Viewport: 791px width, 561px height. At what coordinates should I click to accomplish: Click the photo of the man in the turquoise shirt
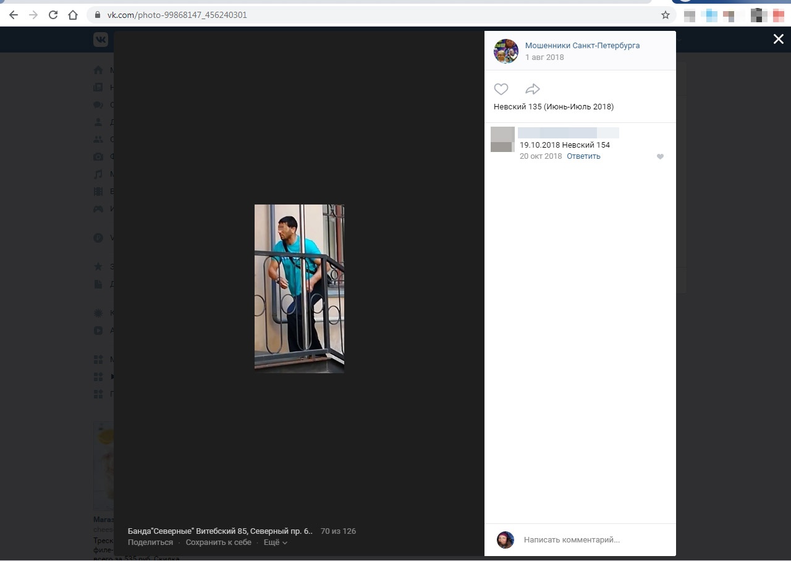coord(299,289)
